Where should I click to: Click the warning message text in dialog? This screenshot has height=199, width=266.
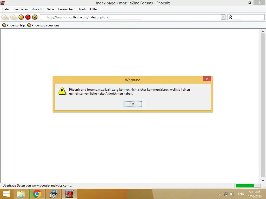[129, 91]
